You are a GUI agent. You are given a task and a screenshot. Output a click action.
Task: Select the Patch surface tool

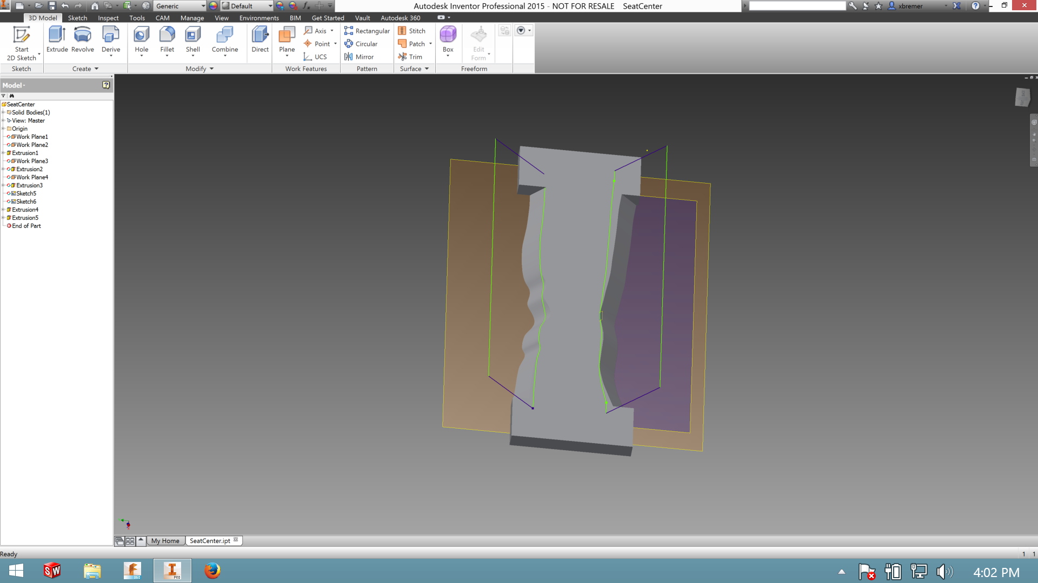pos(412,44)
